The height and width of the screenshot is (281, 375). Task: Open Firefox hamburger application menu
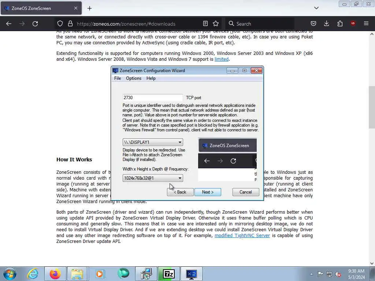click(366, 23)
